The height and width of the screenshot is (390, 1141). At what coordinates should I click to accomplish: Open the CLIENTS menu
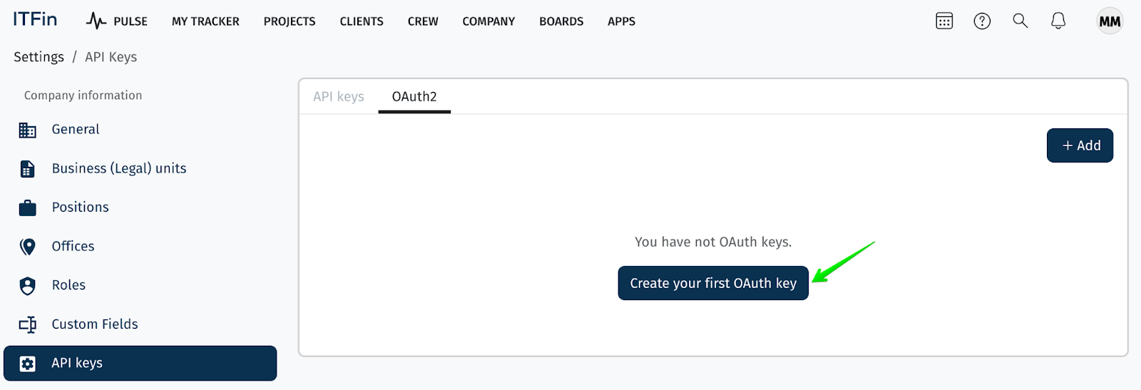[362, 21]
